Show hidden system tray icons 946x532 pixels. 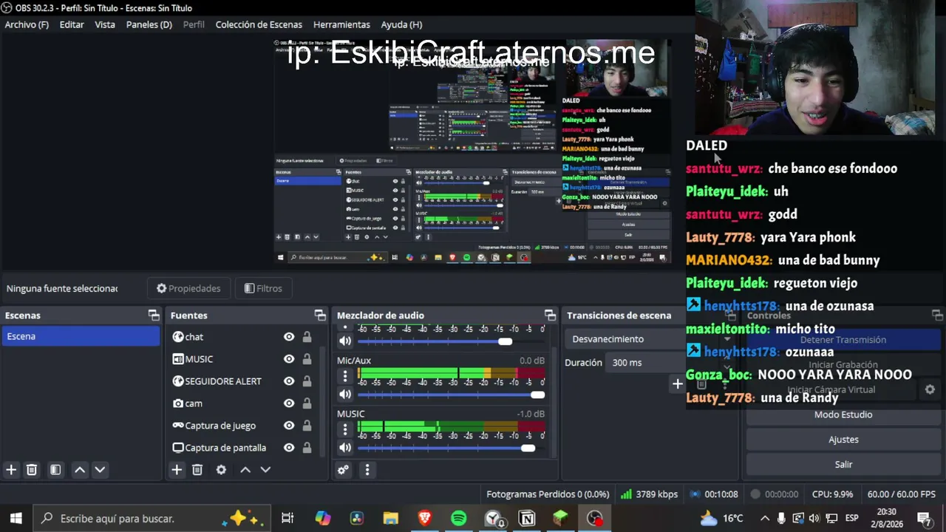point(765,519)
